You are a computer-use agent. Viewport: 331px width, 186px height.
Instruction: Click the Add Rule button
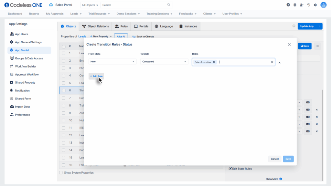pos(96,76)
